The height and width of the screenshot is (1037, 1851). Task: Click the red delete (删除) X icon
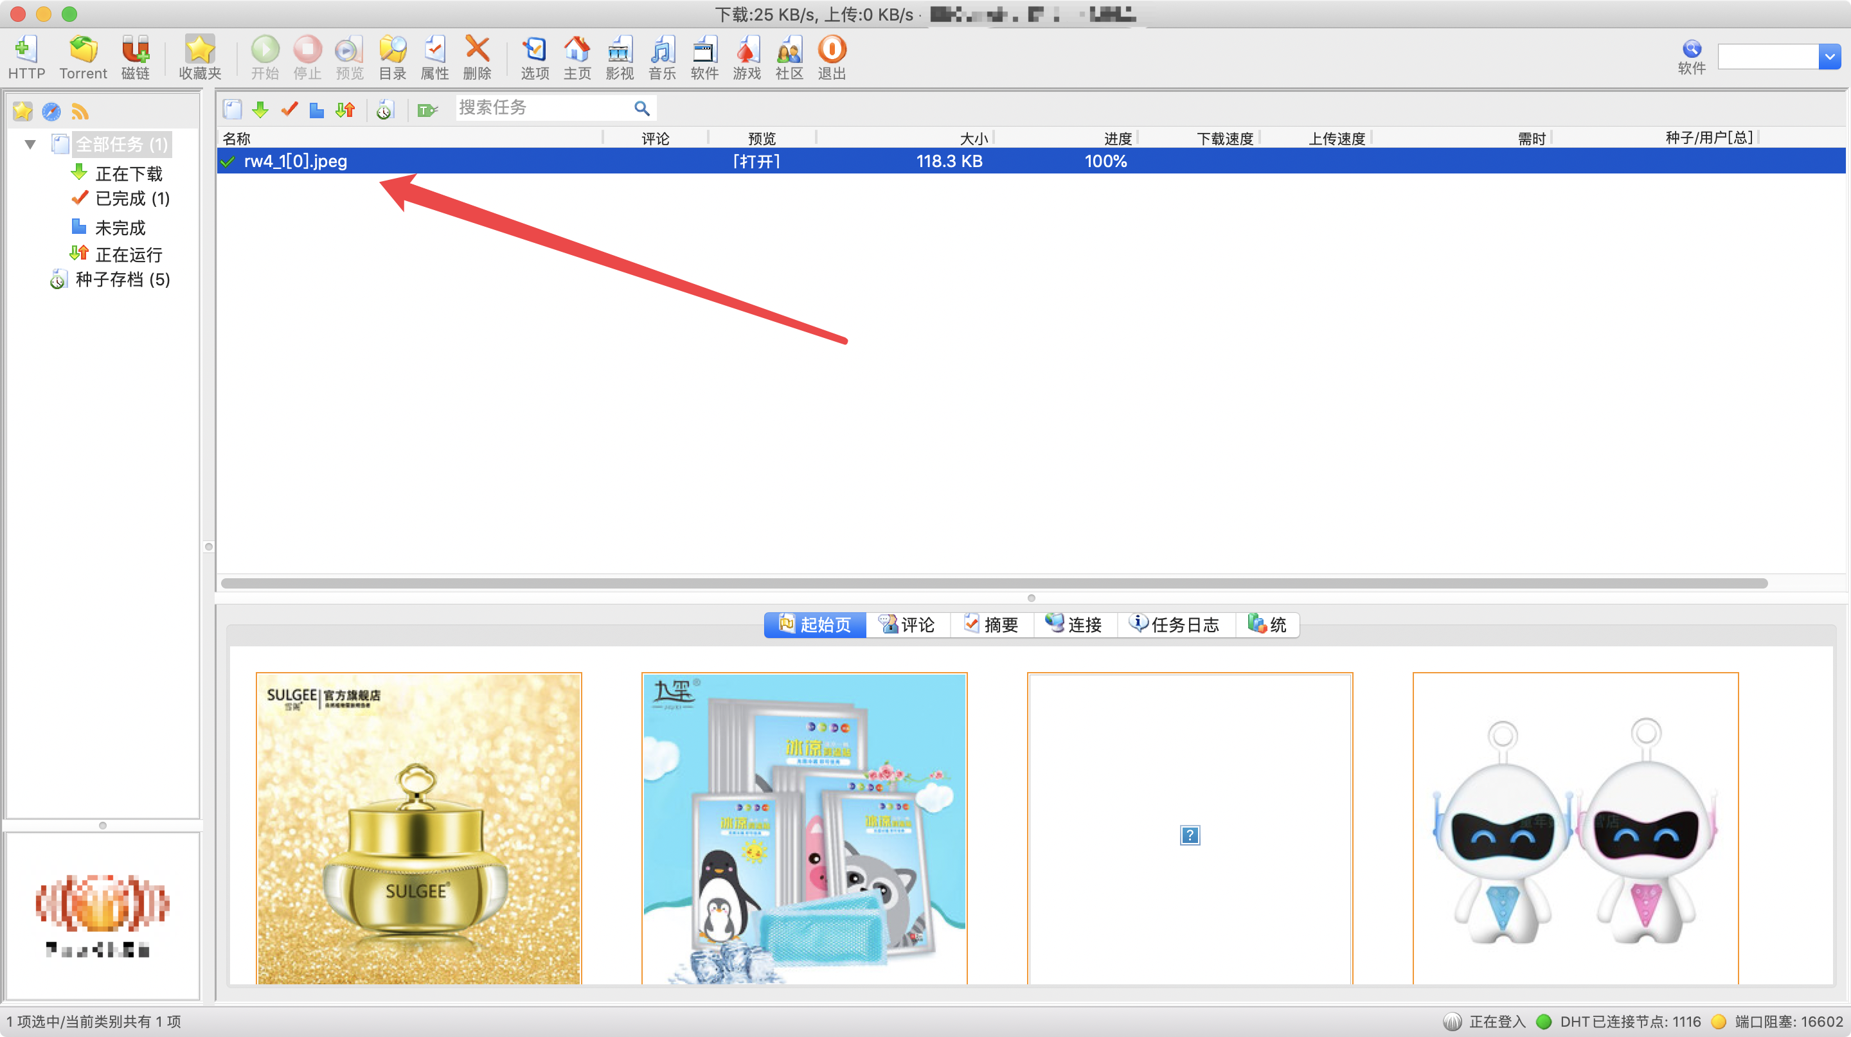[476, 50]
